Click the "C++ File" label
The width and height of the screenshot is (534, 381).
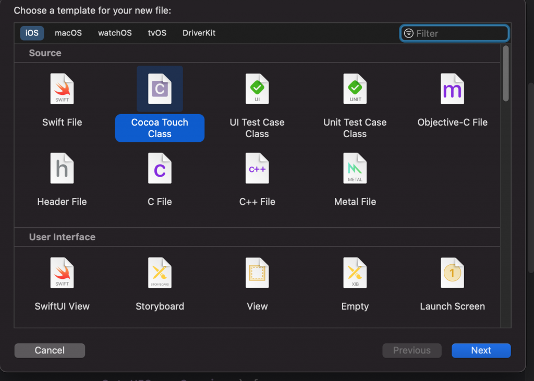click(x=257, y=202)
